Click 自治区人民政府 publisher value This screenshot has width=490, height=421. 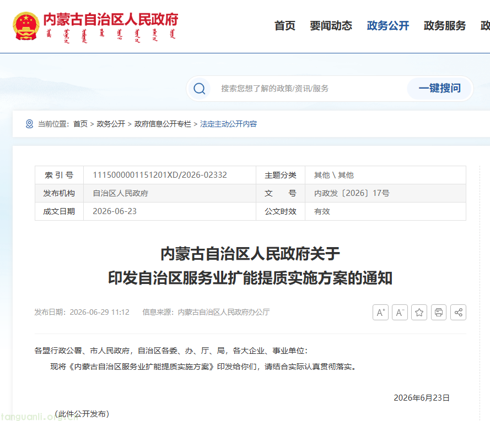pos(120,193)
